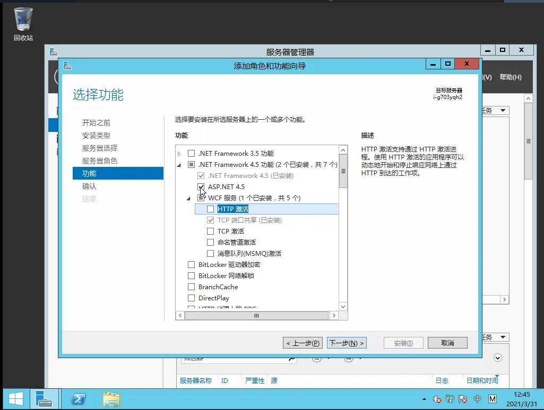Viewport: 544px width, 410px height.
Task: Launch PowerShell from the taskbar
Action: coord(79,398)
